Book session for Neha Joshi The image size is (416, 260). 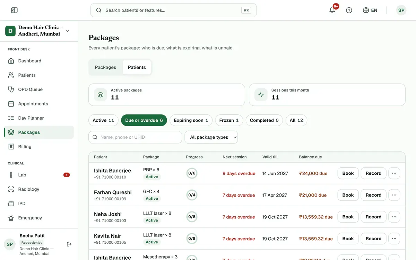click(x=348, y=217)
